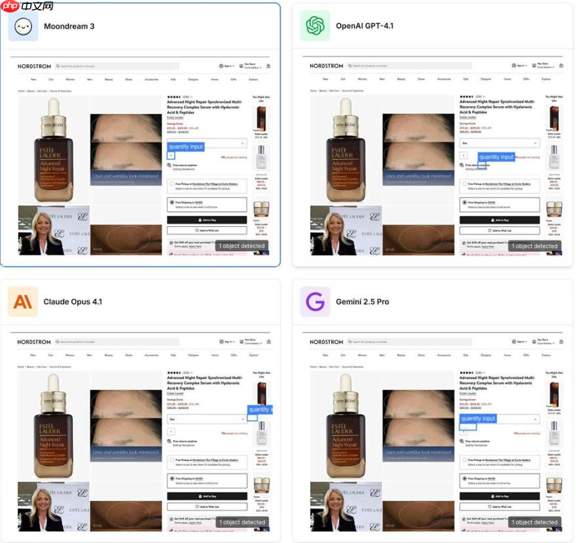Select Free Pickup radio in Claude Opus panel
The width and height of the screenshot is (576, 543).
pyautogui.click(x=172, y=460)
